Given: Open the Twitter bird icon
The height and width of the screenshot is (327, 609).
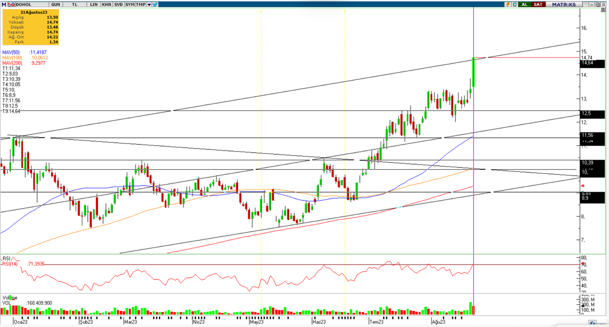Looking at the screenshot, I should click(x=155, y=5).
